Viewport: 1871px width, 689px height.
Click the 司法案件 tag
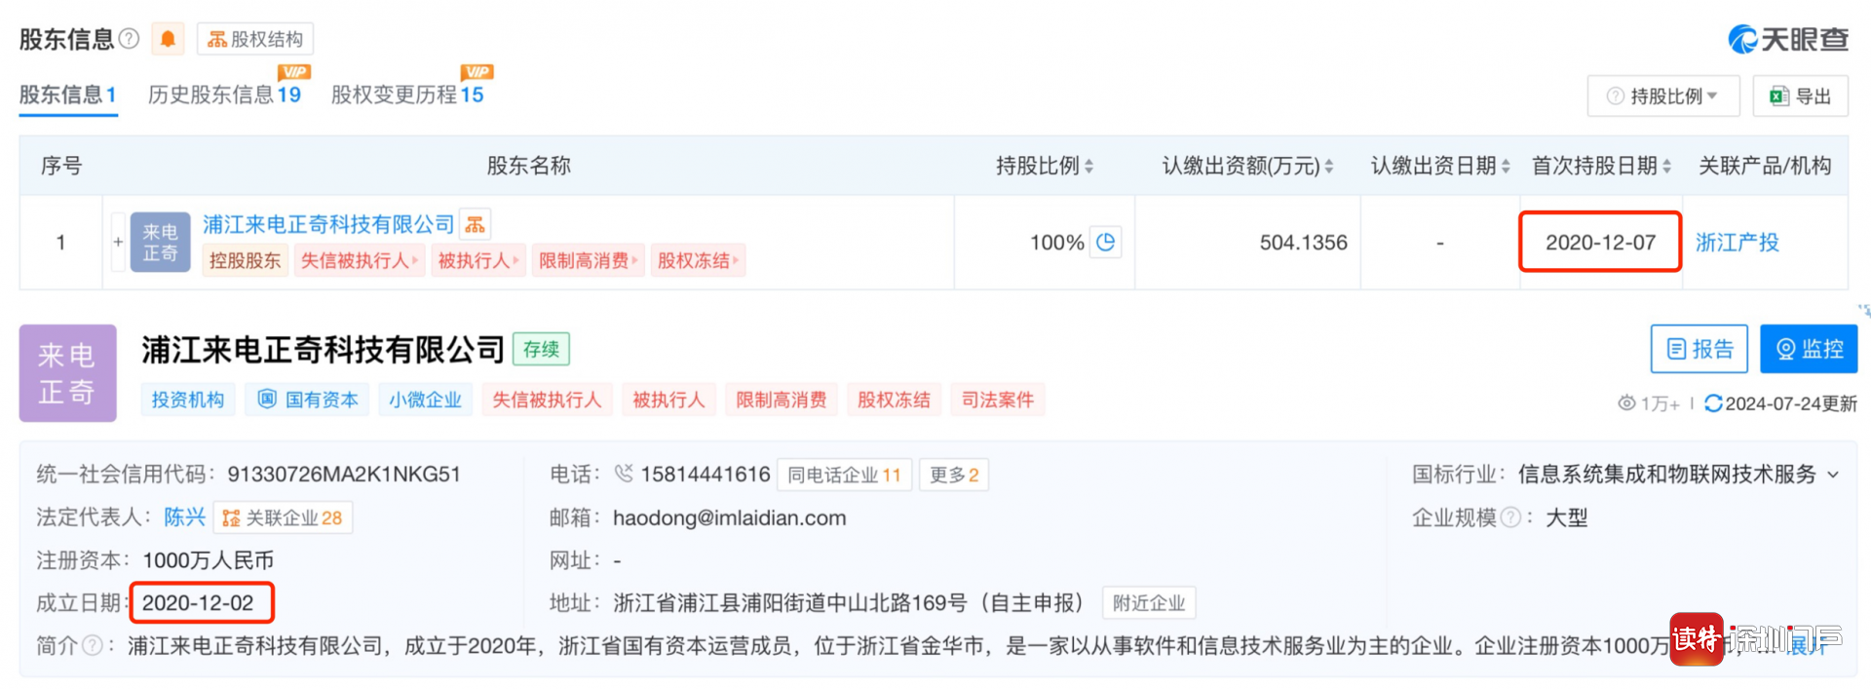pos(998,400)
